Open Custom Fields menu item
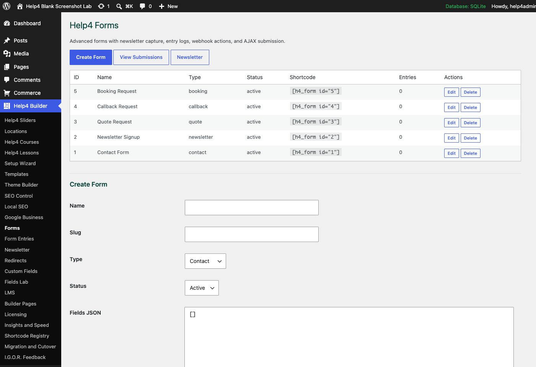The image size is (536, 367). (21, 271)
